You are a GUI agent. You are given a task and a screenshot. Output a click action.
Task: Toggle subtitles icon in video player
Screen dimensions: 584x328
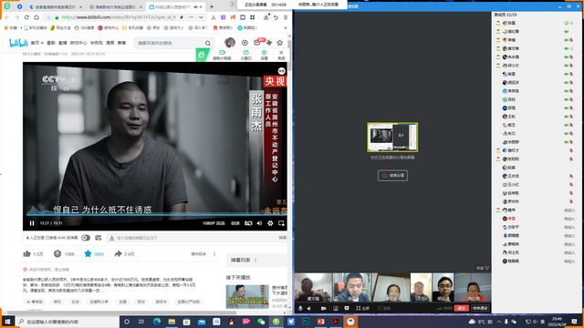pos(248,223)
